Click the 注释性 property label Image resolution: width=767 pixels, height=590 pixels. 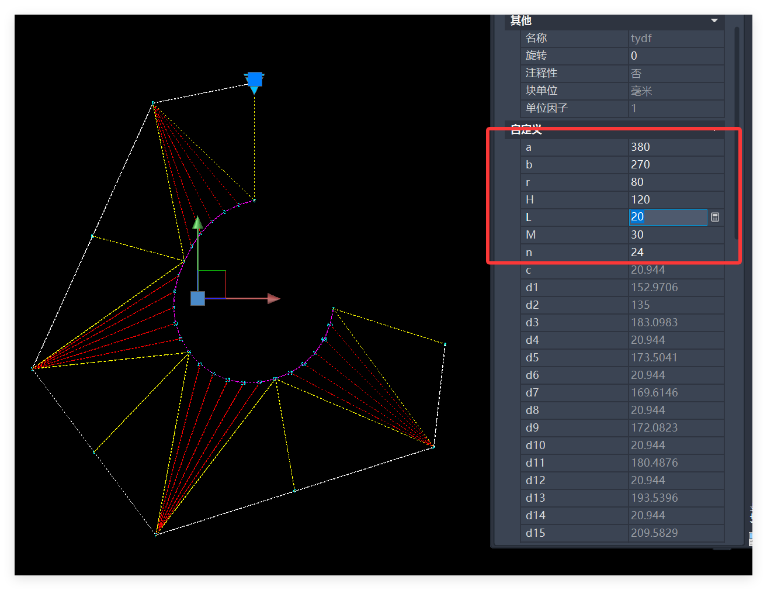coord(542,73)
